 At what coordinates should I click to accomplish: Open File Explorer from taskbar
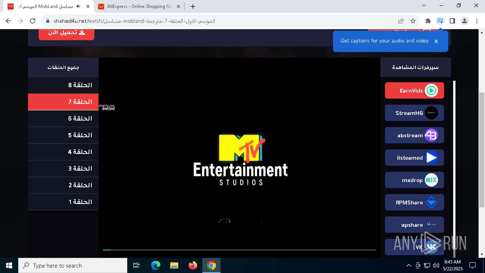(x=174, y=265)
